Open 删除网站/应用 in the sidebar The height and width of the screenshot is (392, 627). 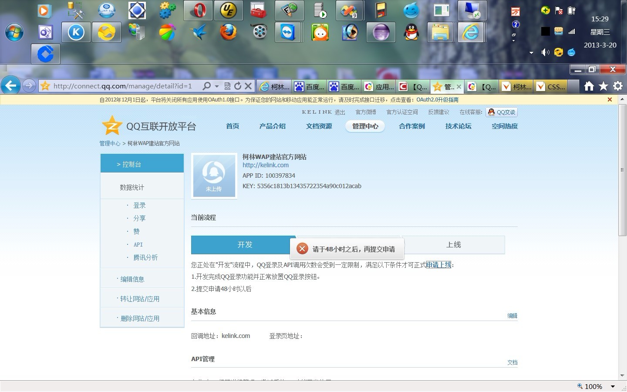point(140,318)
